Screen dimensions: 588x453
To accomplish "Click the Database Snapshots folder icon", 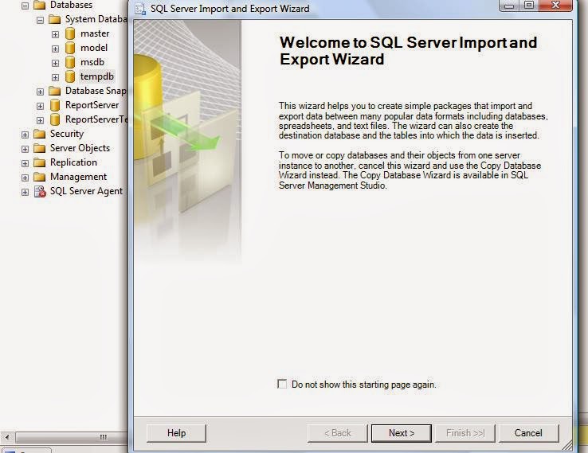I will click(x=54, y=91).
